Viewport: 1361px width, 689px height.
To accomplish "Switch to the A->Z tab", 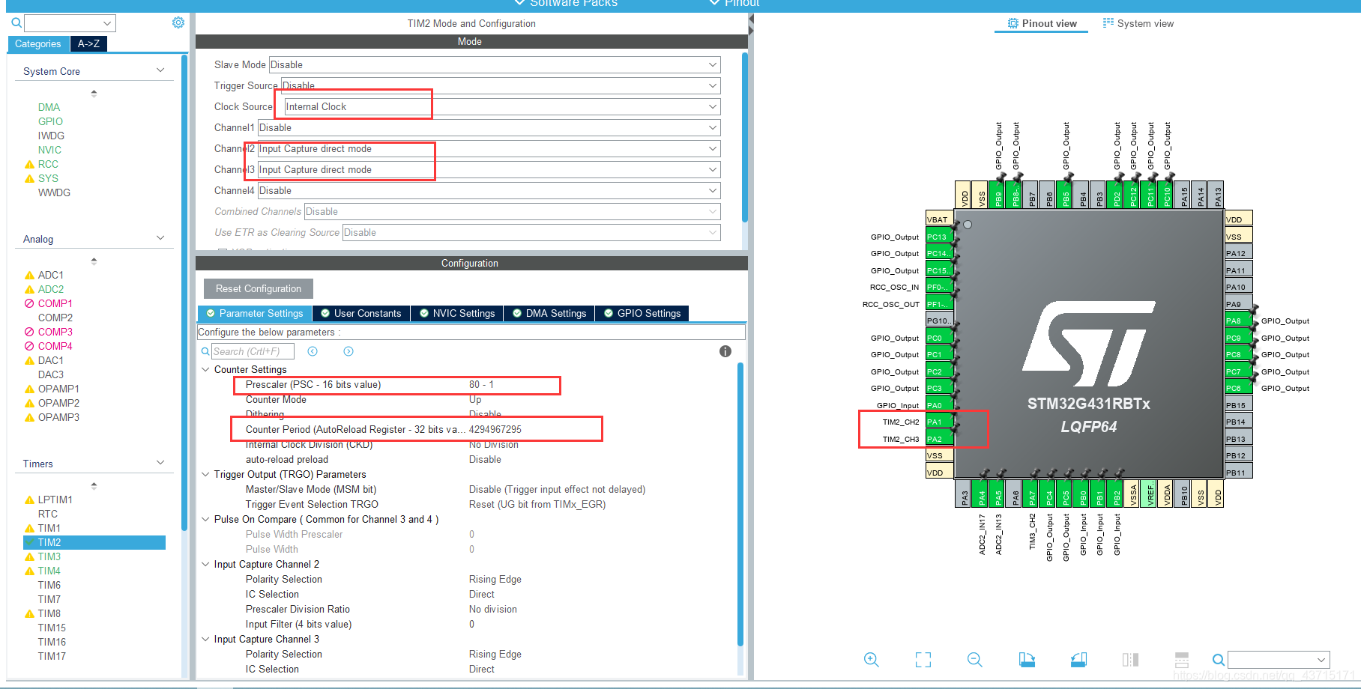I will coord(88,43).
